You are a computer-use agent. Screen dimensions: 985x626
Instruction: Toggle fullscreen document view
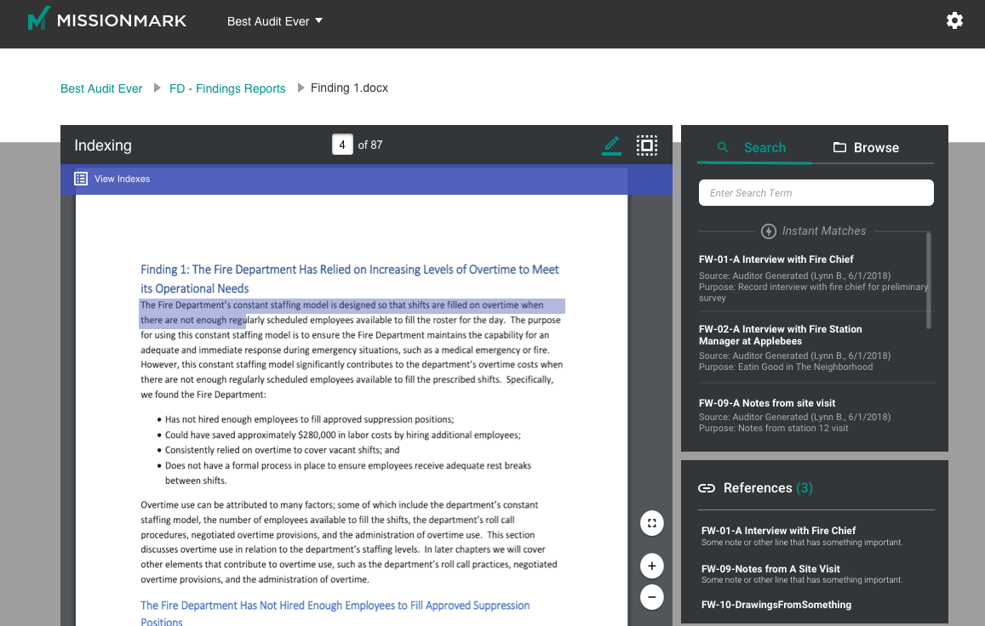(x=652, y=523)
